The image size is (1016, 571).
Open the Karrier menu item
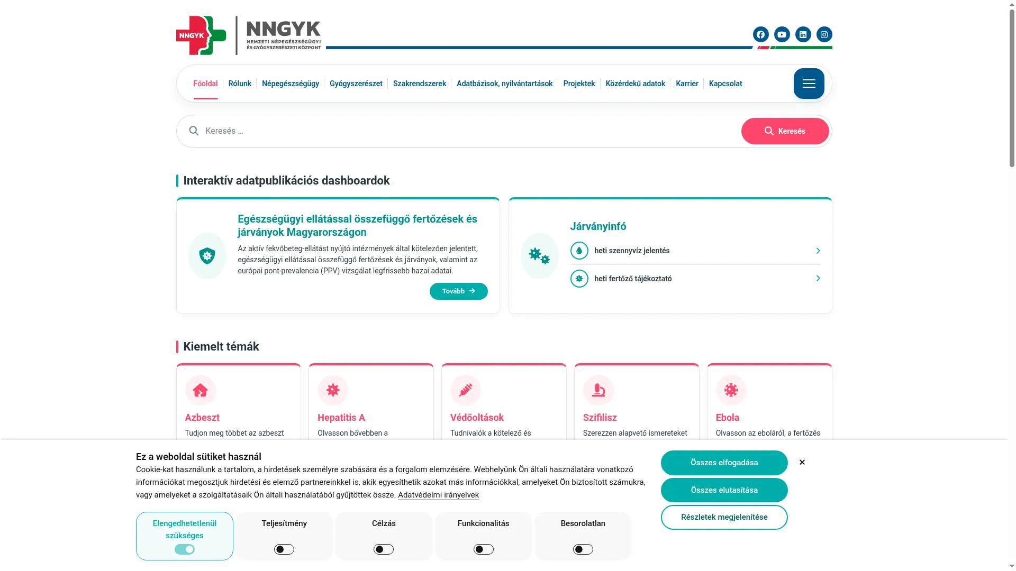pos(687,84)
